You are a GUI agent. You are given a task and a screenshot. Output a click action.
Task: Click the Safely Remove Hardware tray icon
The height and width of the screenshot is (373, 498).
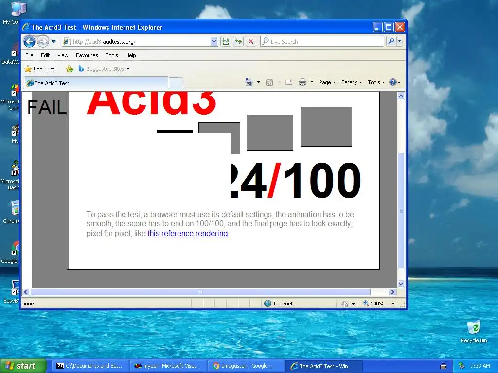(462, 366)
